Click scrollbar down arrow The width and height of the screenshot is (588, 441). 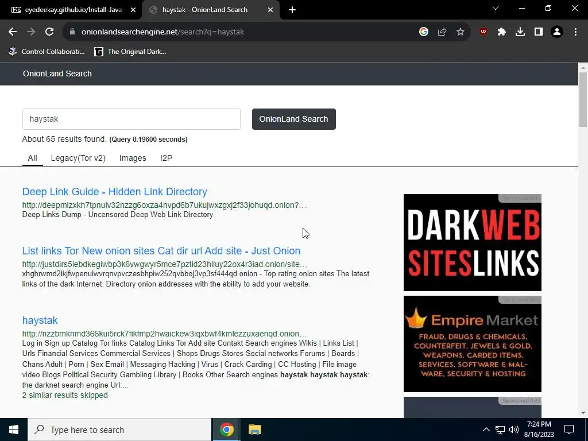point(583,413)
